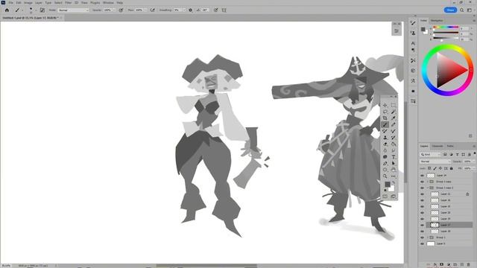Select the Magic Wand tool
Image resolution: width=477 pixels, height=268 pixels.
(x=394, y=112)
